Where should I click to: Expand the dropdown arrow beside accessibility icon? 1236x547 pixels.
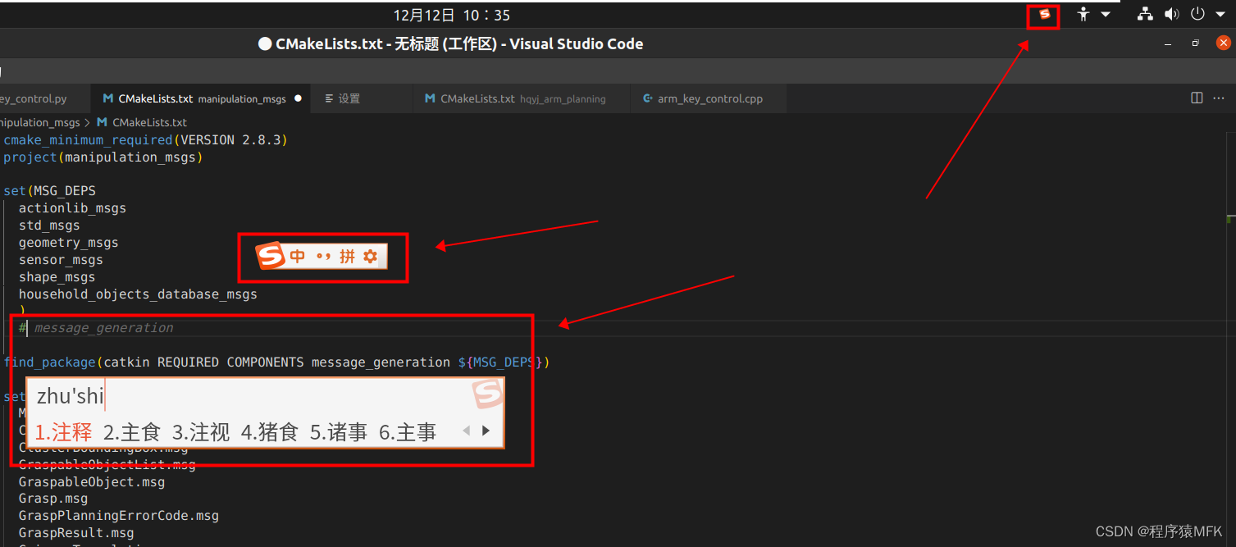1106,14
